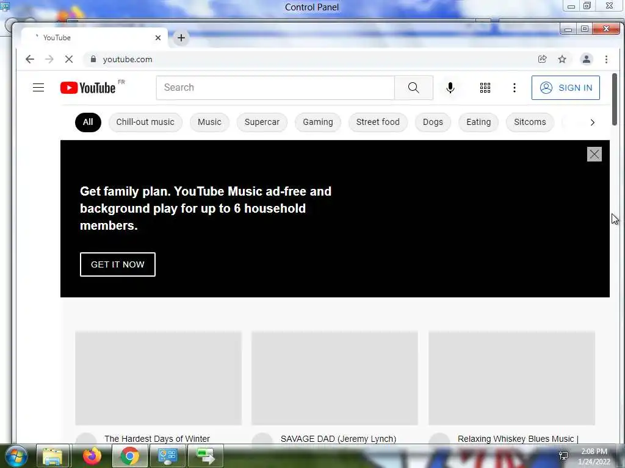Maximize the Chrome window
Screen dimensions: 625x468
(584, 29)
